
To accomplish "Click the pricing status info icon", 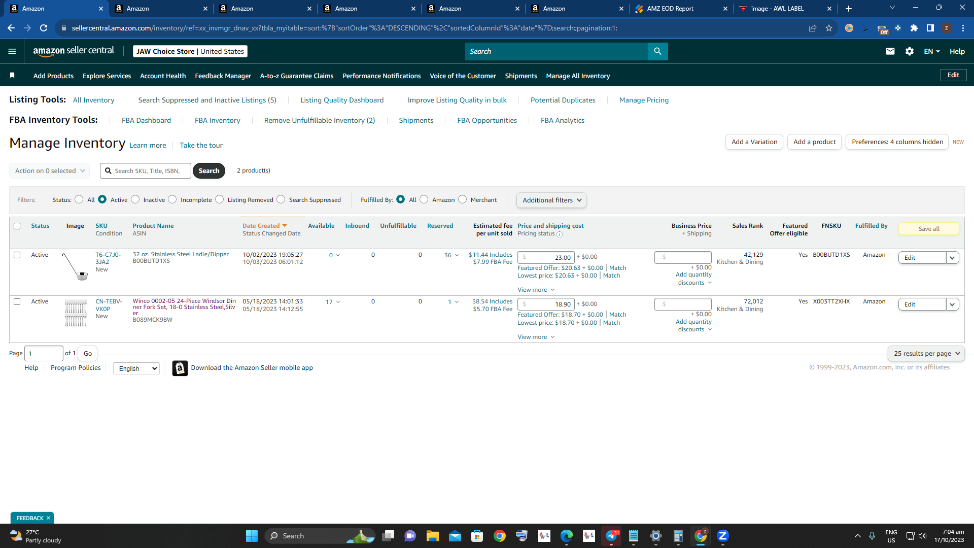I will pos(560,234).
